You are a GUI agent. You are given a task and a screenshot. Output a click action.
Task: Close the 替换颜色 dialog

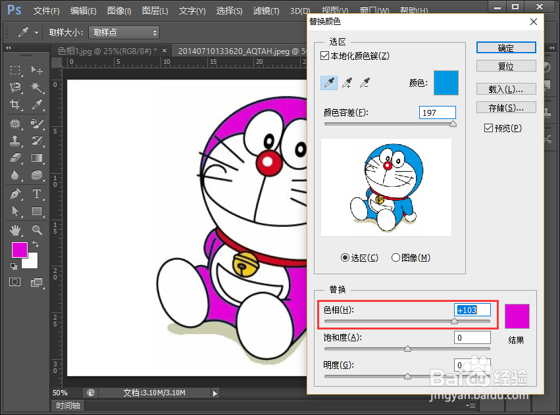click(534, 22)
